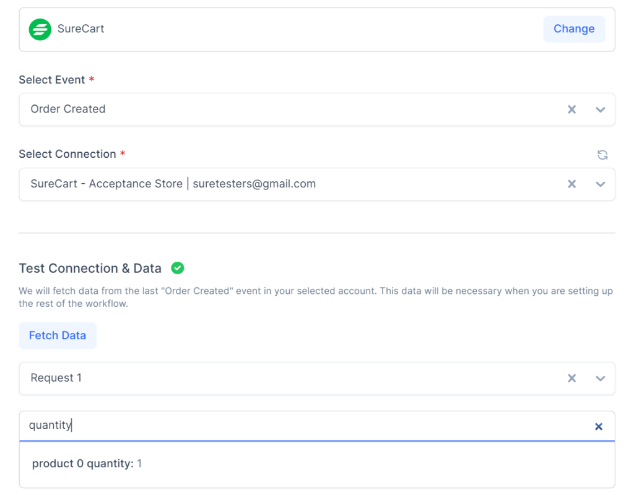Click the SureCart app name text
The image size is (634, 503).
coord(81,28)
